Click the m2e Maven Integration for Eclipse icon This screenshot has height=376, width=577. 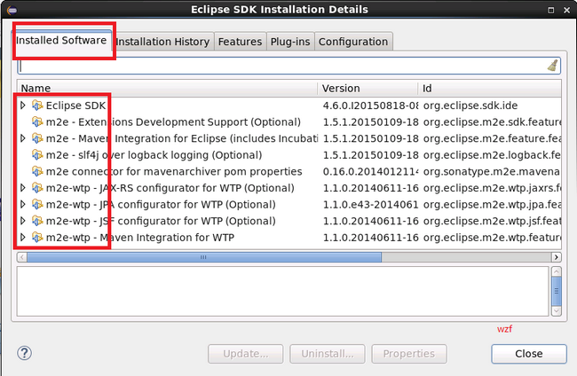click(x=37, y=138)
